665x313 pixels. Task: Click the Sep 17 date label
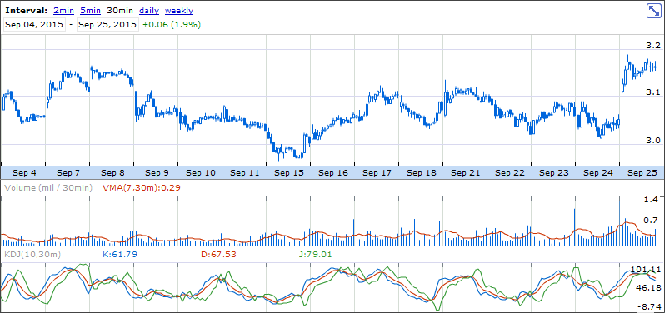(377, 173)
